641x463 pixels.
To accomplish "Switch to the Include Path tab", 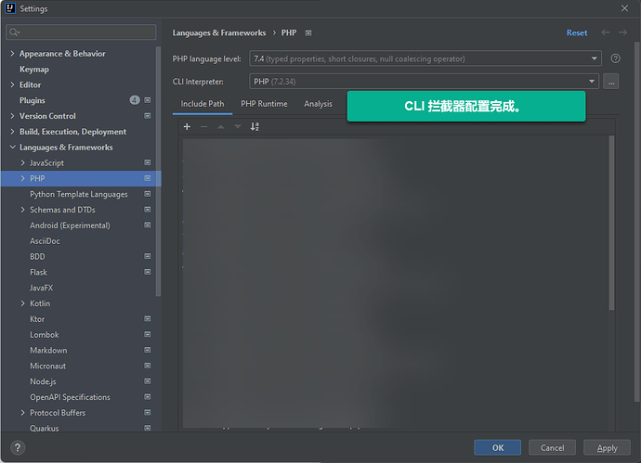I will click(x=203, y=104).
